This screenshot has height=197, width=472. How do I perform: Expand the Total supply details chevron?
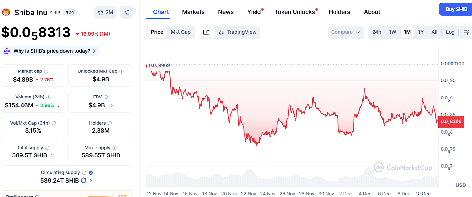coord(52,155)
